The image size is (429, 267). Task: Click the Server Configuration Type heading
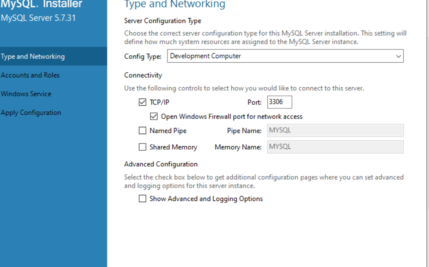[163, 21]
